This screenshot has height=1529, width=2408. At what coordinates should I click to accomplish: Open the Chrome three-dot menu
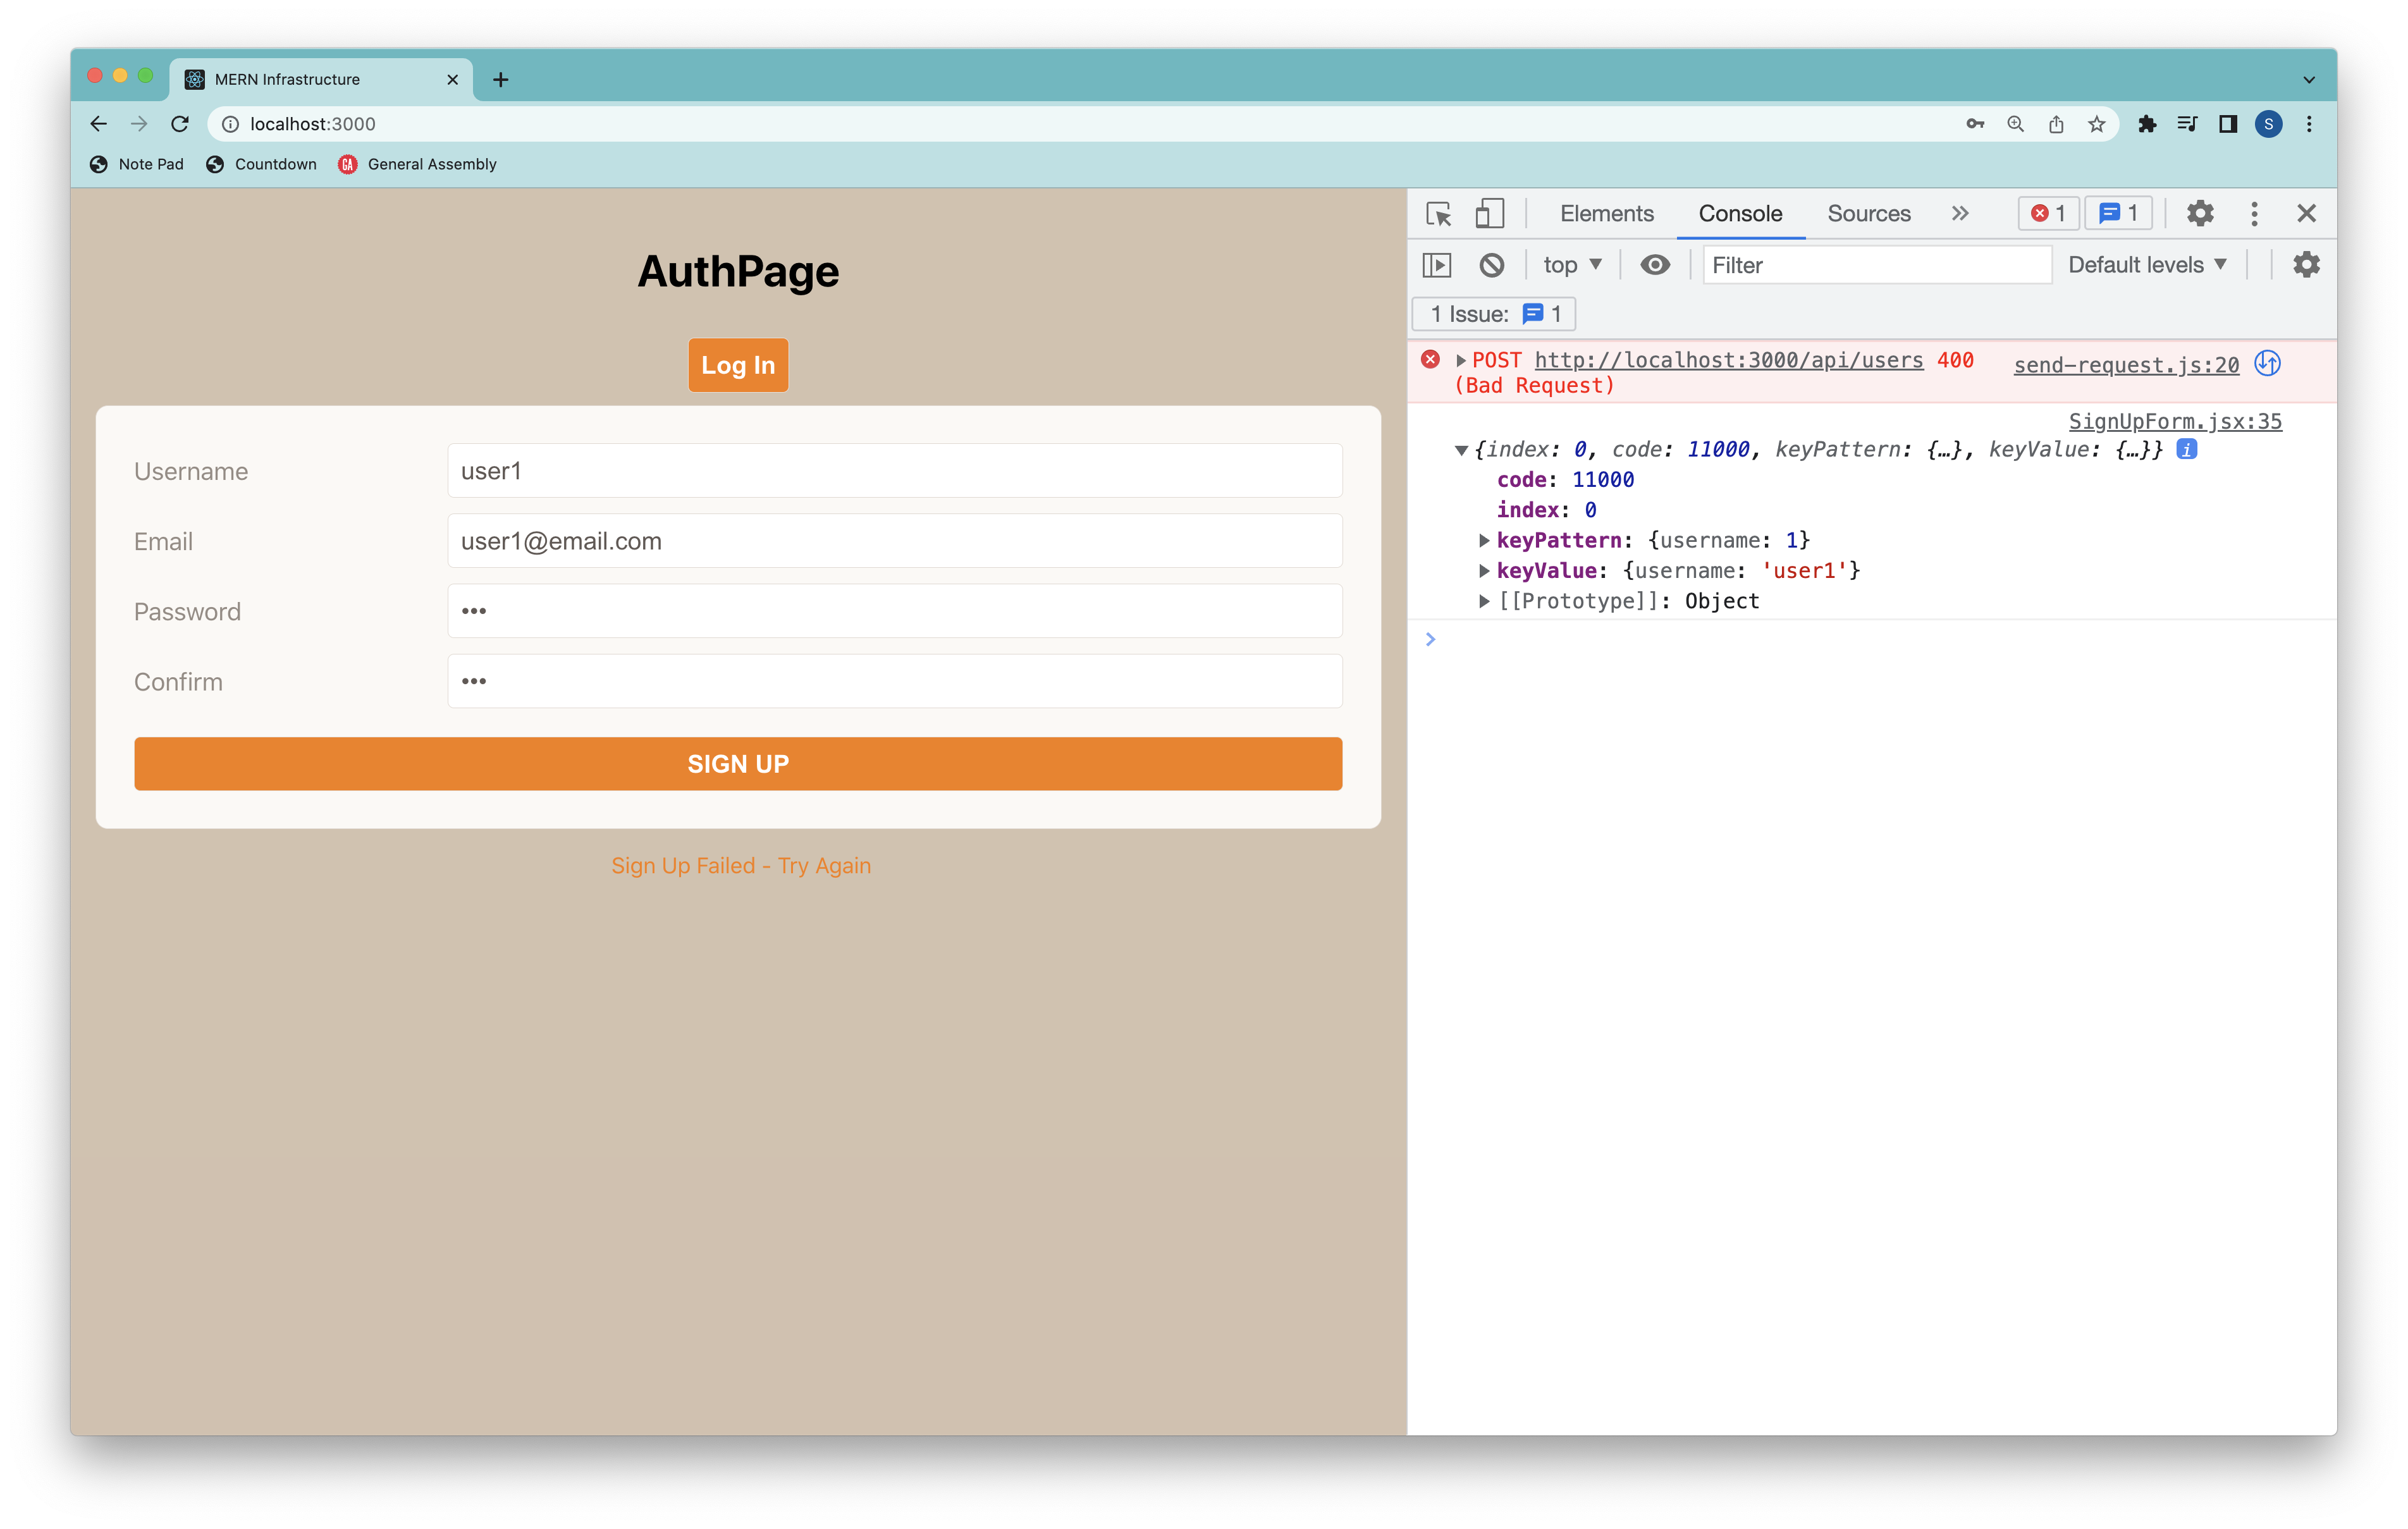click(x=2309, y=124)
